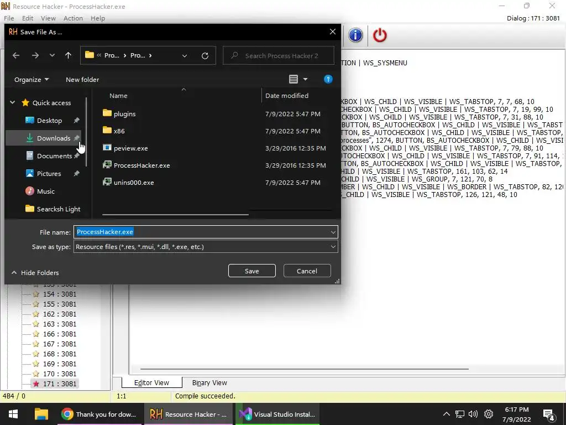Screen dimensions: 566x425
Task: Select the peview.exe file
Action: coord(130,148)
